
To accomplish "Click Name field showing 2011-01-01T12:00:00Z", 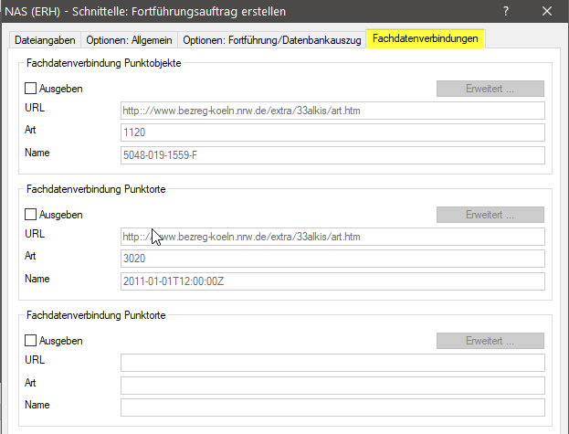I will (x=332, y=281).
